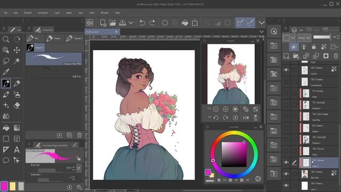Select the Lasso selection tool
Viewport: 341px width, 192px height.
pos(6,61)
